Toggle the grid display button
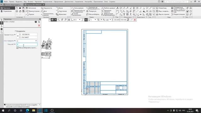The height and width of the screenshot is (113, 201). click(69, 20)
